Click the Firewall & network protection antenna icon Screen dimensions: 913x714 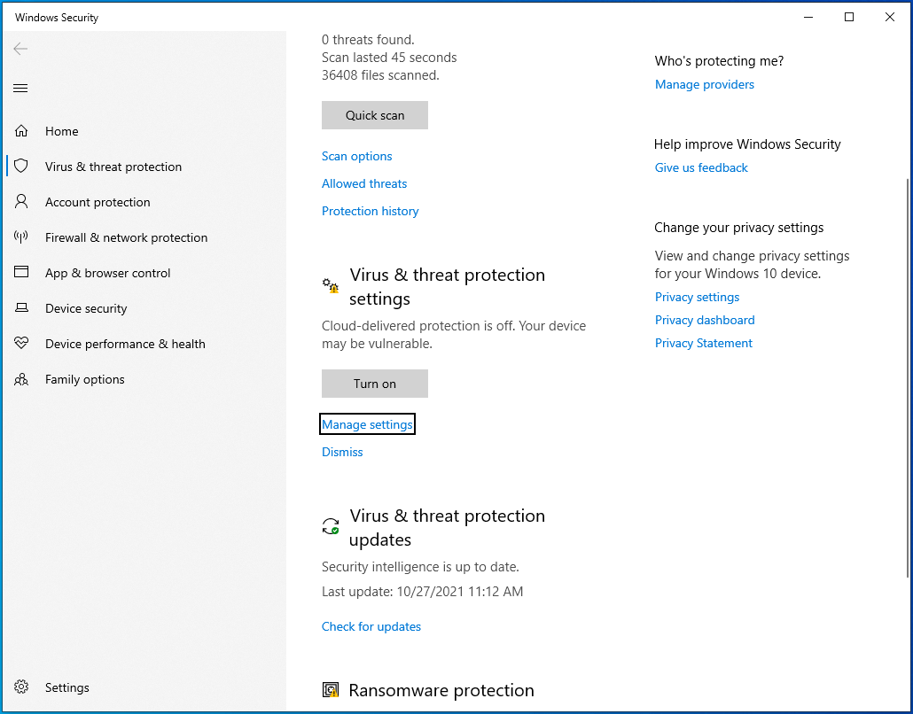tap(21, 237)
